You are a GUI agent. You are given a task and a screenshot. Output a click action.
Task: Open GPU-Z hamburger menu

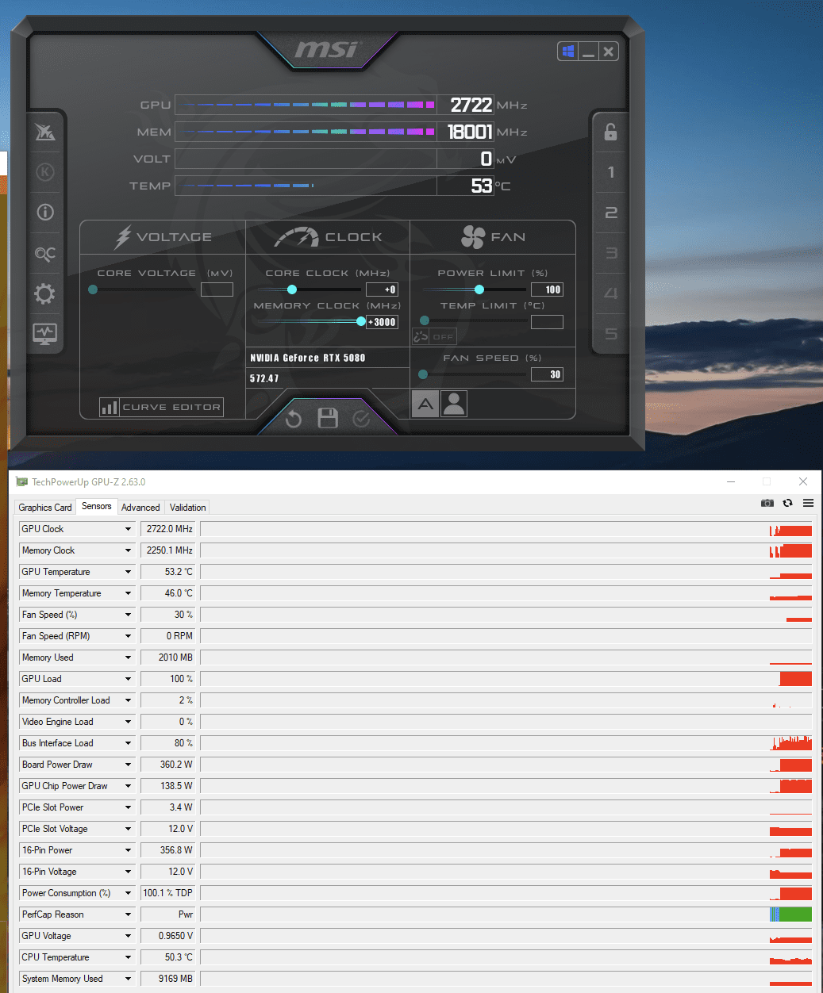[x=808, y=503]
